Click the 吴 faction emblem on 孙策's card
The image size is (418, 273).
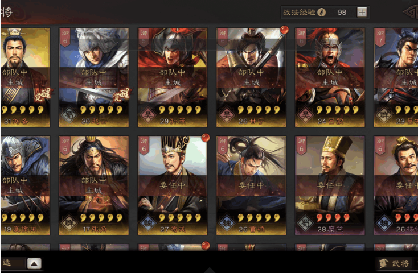click(x=147, y=115)
